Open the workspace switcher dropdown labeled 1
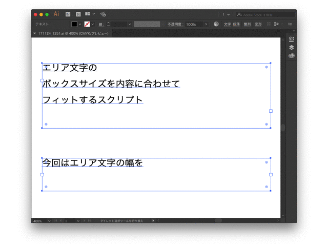The height and width of the screenshot is (246, 328). pos(225,14)
